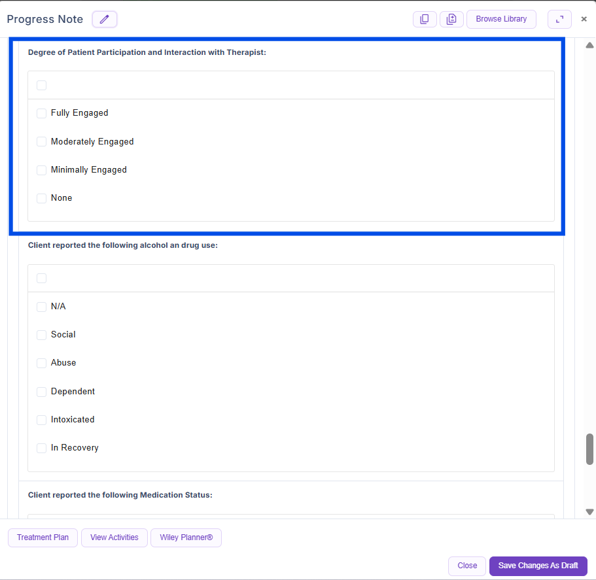This screenshot has height=580, width=596.
Task: Open the Treatment Plan
Action: (43, 537)
